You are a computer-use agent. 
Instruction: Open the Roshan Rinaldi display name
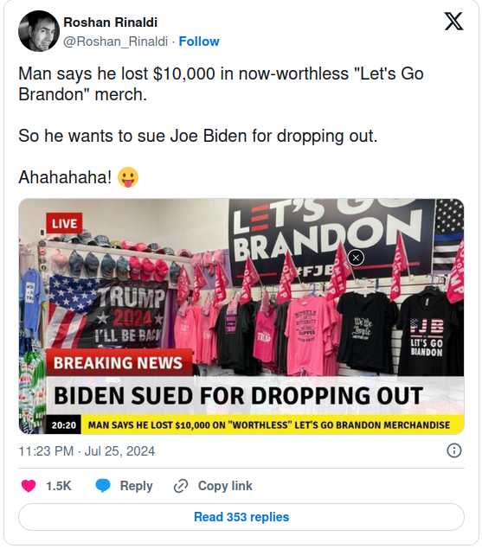(111, 22)
